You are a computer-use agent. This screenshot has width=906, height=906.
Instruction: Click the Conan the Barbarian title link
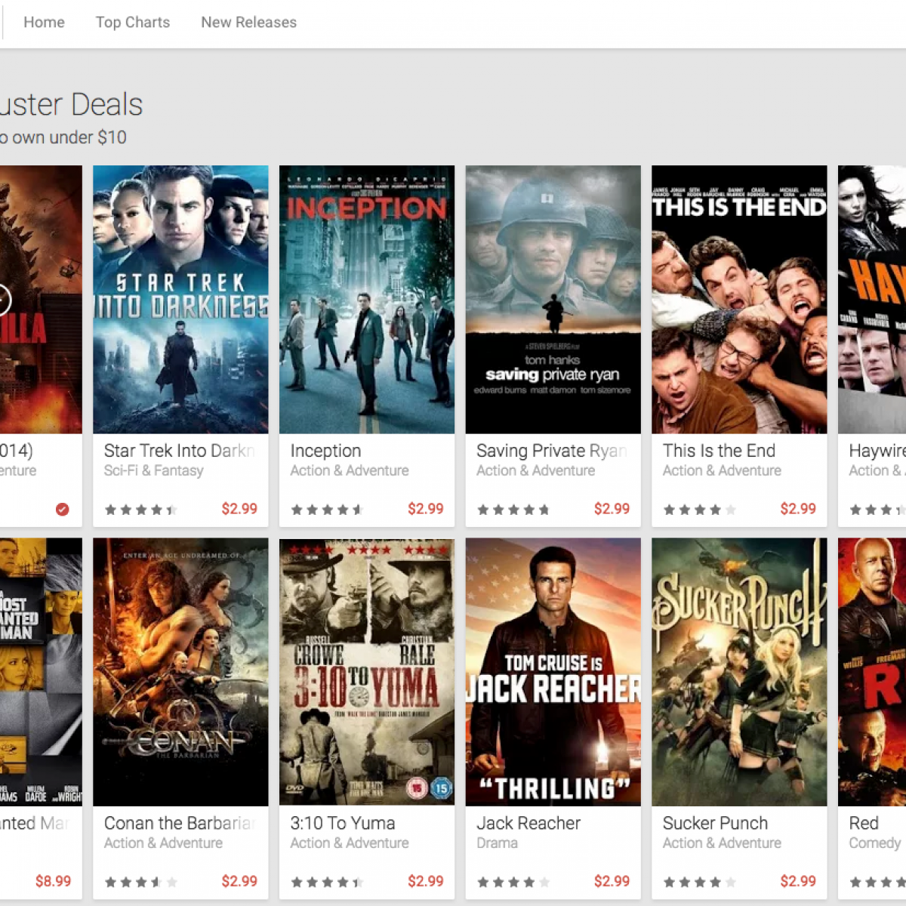click(180, 823)
